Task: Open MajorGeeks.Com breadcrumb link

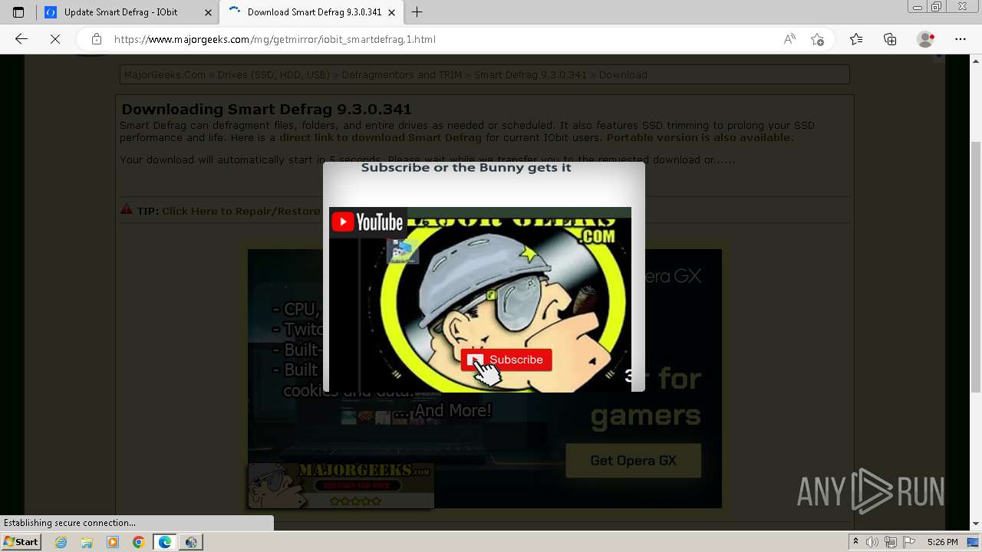Action: tap(165, 75)
